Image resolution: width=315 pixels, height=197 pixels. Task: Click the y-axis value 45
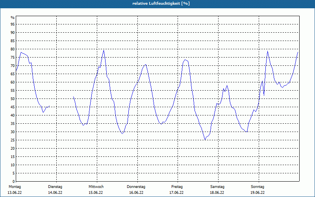tap(13, 107)
